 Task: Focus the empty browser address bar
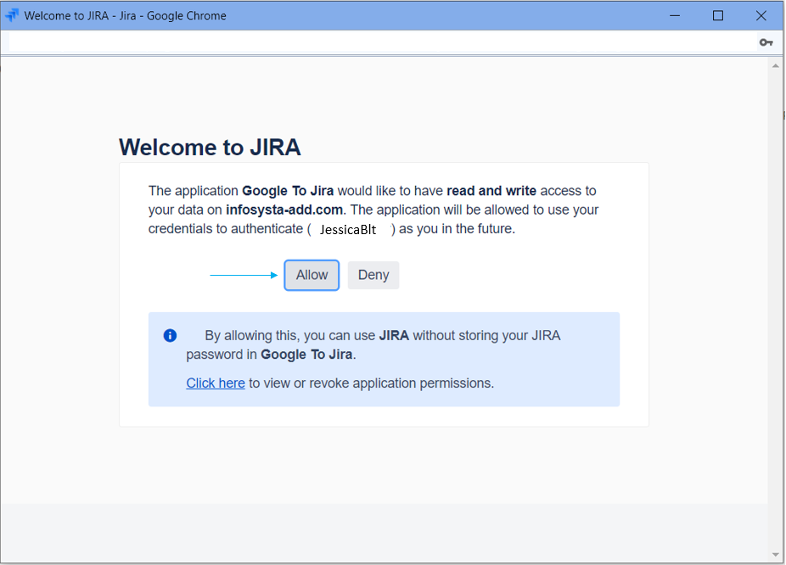382,42
